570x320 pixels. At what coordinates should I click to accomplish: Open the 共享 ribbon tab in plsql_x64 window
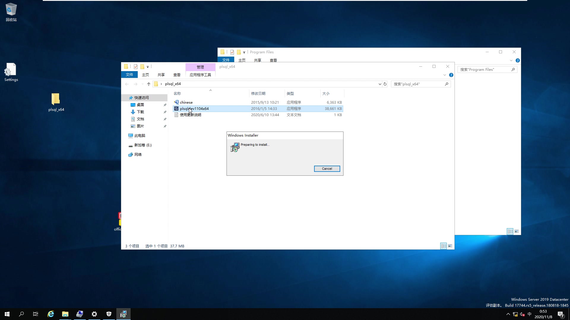(x=161, y=75)
